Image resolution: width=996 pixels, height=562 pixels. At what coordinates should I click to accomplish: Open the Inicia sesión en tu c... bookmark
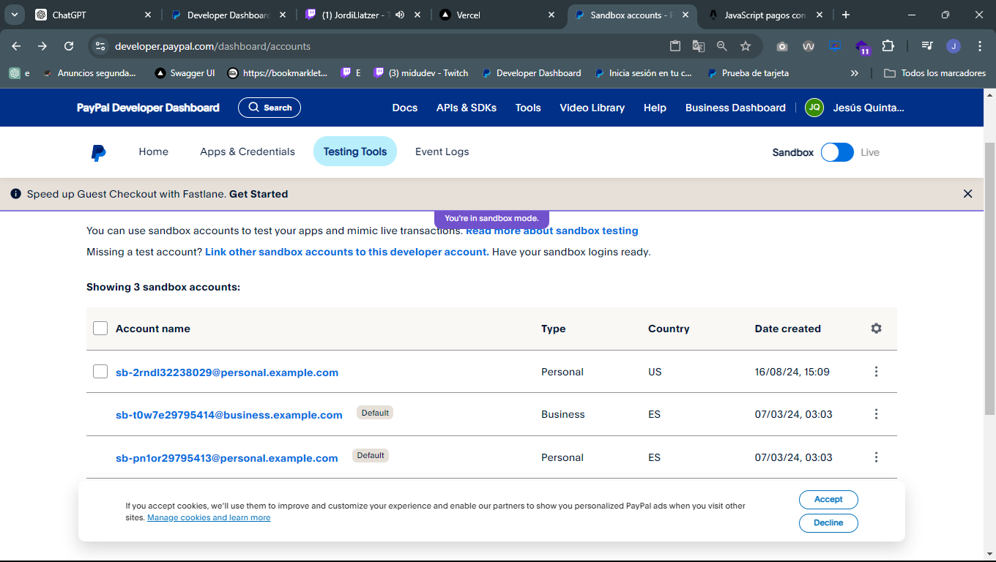tap(643, 73)
